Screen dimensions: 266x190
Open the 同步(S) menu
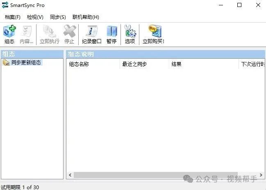(x=58, y=17)
